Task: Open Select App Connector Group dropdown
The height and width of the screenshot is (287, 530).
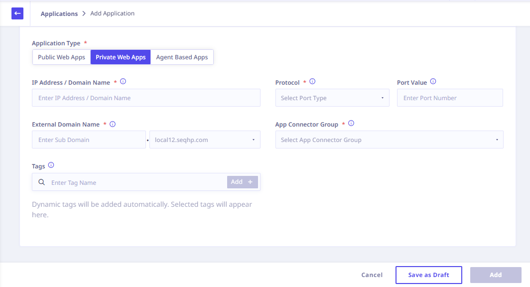Action: click(x=390, y=140)
